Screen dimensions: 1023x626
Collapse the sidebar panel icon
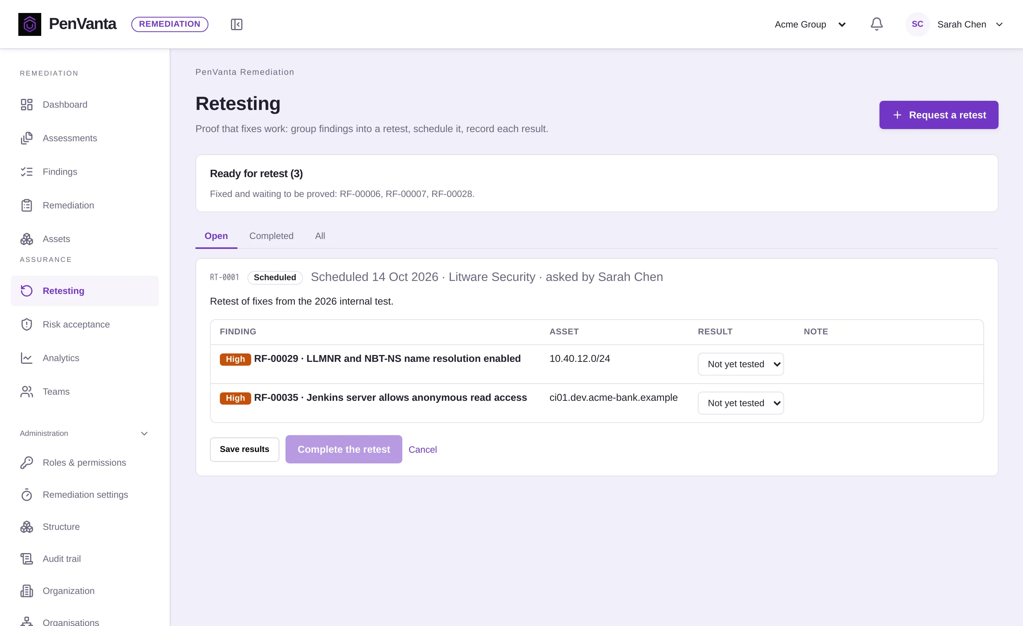236,24
